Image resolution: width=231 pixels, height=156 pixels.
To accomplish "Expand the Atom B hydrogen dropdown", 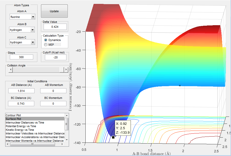I will 33,30.
